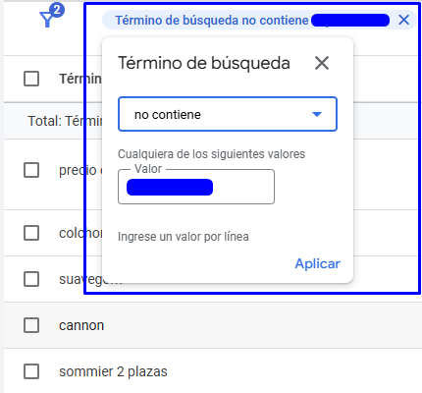
Task: Close the Término de búsqueda filter popup
Action: pyautogui.click(x=322, y=63)
